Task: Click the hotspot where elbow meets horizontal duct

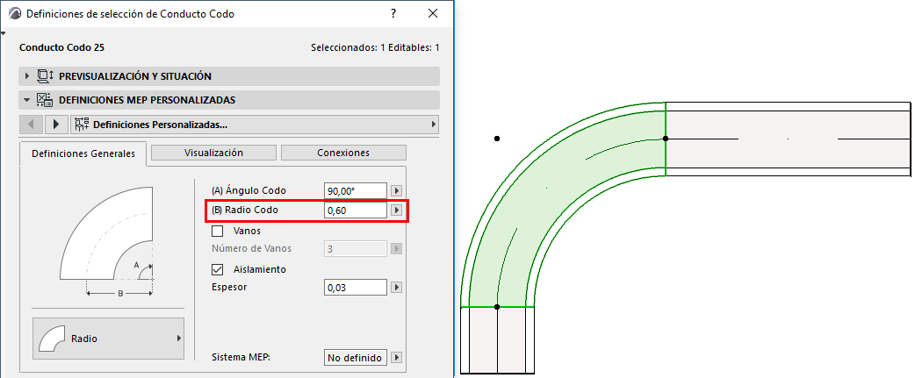Action: (666, 139)
